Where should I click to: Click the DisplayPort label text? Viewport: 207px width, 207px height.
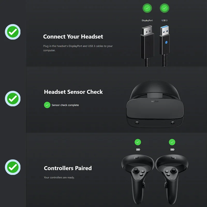point(147,20)
